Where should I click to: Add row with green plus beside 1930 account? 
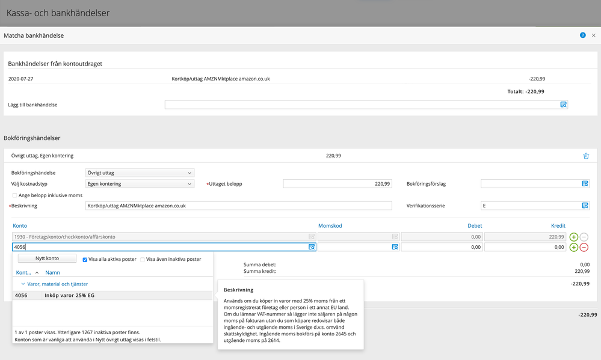tap(573, 237)
